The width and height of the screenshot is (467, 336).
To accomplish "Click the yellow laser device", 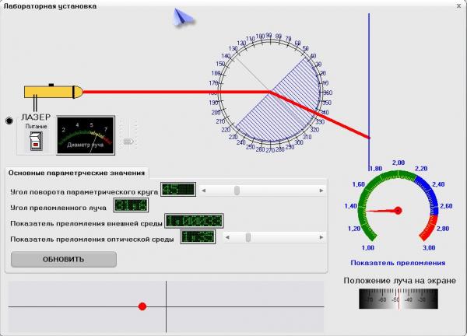I will pos(53,92).
